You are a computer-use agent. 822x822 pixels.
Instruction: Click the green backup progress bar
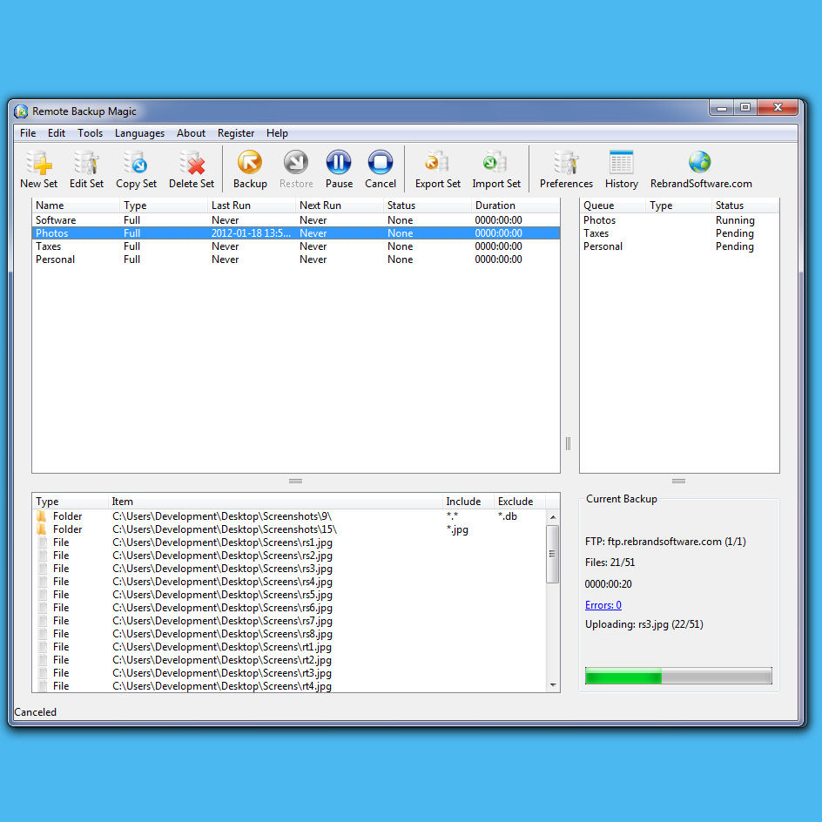(x=678, y=676)
